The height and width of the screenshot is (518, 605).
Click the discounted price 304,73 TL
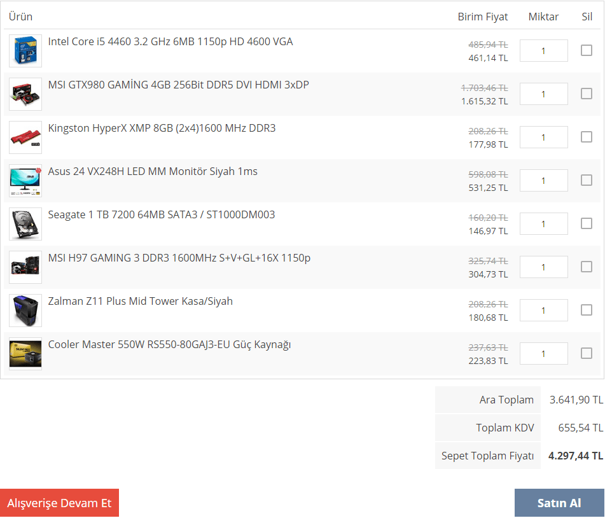coord(488,274)
